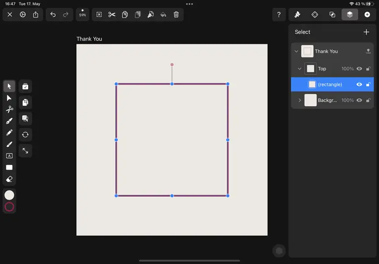Viewport: 379px width, 264px height.
Task: Lock the Top layer
Action: 368,69
